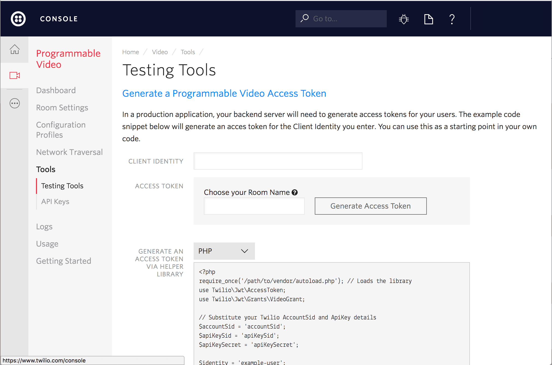The image size is (552, 365).
Task: Click the Programmable Video camera icon
Action: point(14,75)
